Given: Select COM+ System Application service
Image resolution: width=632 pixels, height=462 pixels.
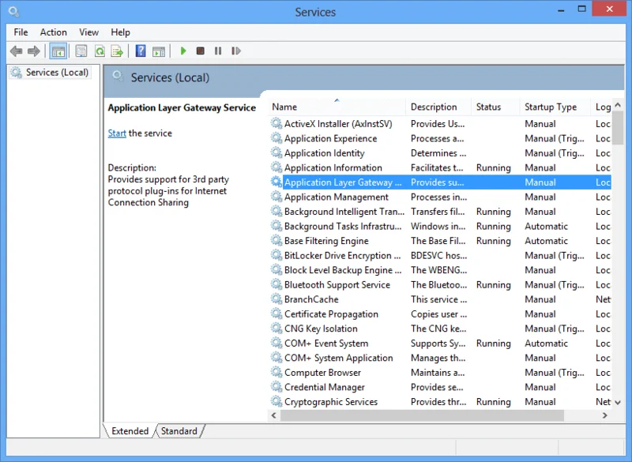Looking at the screenshot, I should point(440,358).
